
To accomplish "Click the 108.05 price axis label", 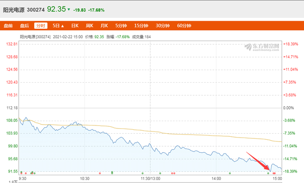I will pyautogui.click(x=12, y=120).
